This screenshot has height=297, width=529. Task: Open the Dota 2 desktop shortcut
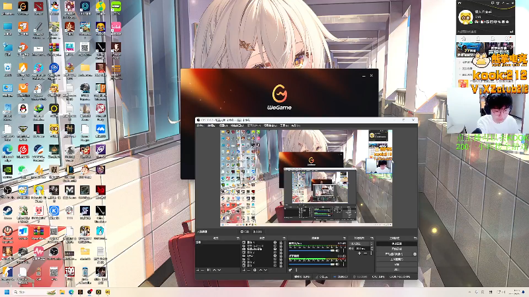(38, 7)
